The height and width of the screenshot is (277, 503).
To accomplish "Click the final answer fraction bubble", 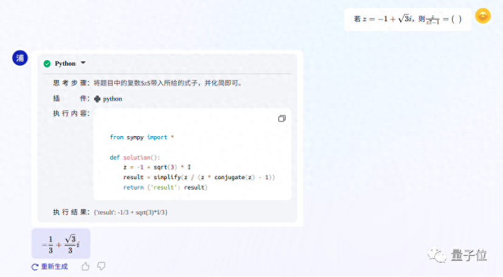I will click(x=61, y=244).
